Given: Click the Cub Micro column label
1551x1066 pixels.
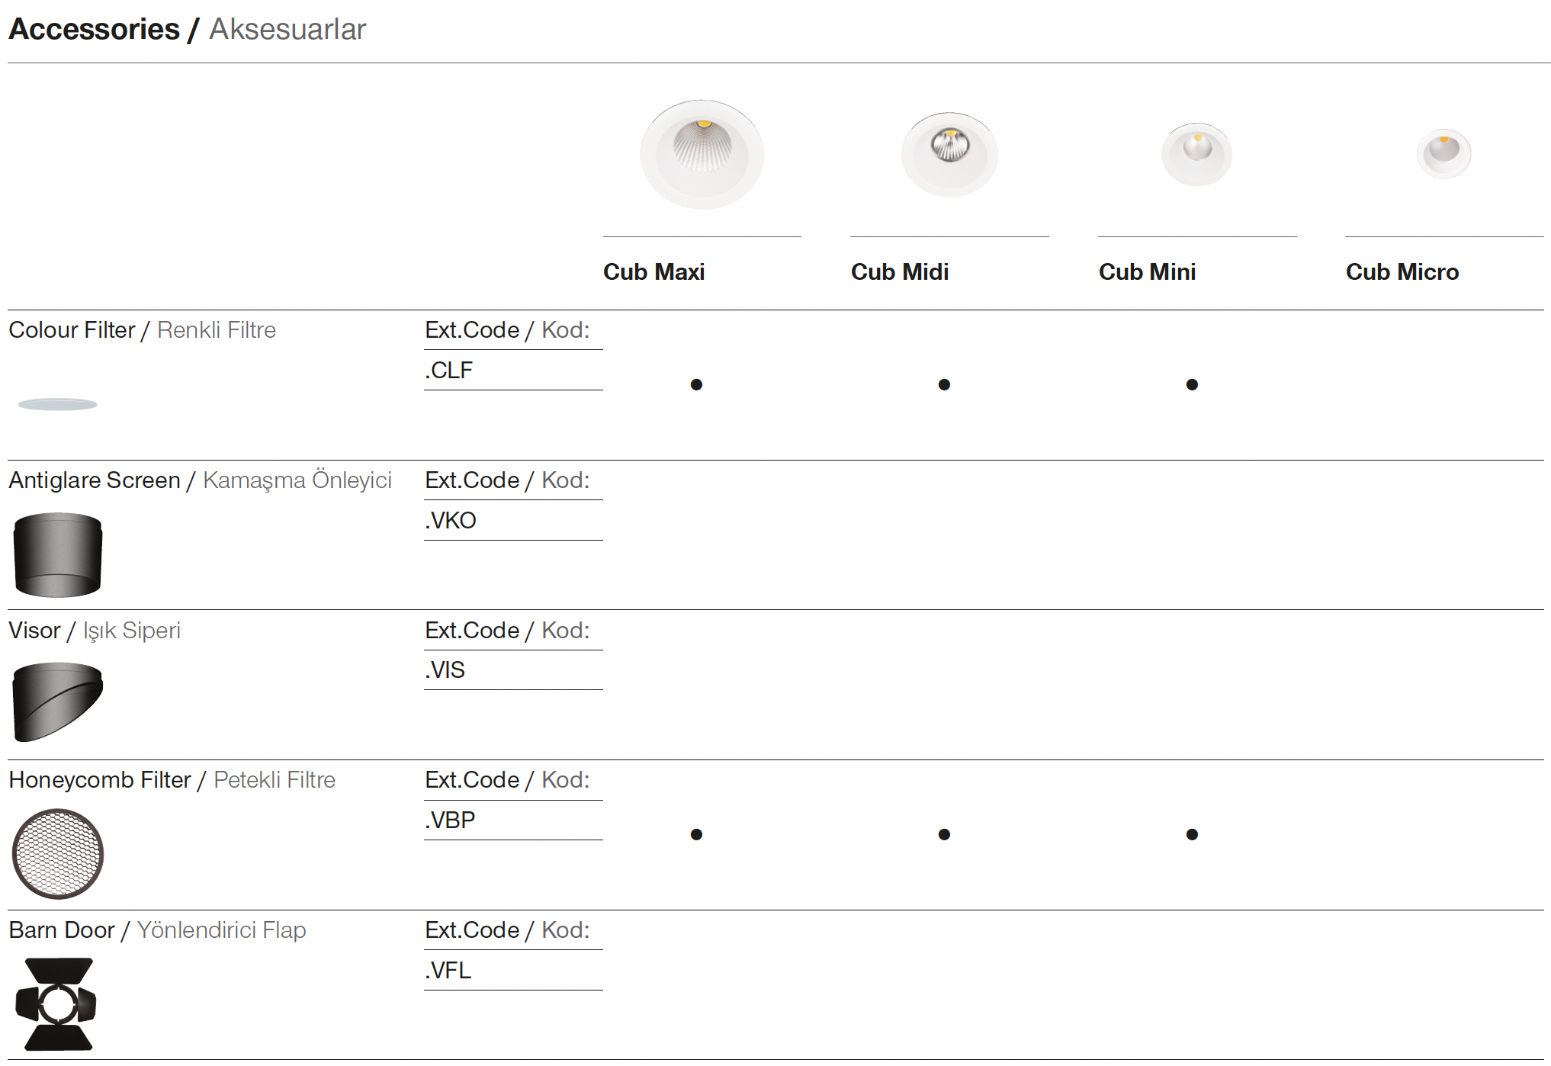Looking at the screenshot, I should click(x=1402, y=272).
